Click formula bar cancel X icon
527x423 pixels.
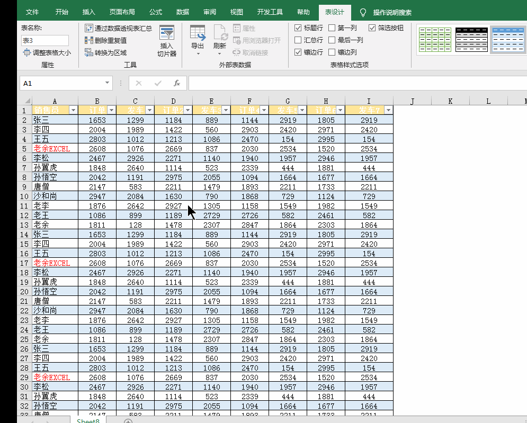coord(138,83)
